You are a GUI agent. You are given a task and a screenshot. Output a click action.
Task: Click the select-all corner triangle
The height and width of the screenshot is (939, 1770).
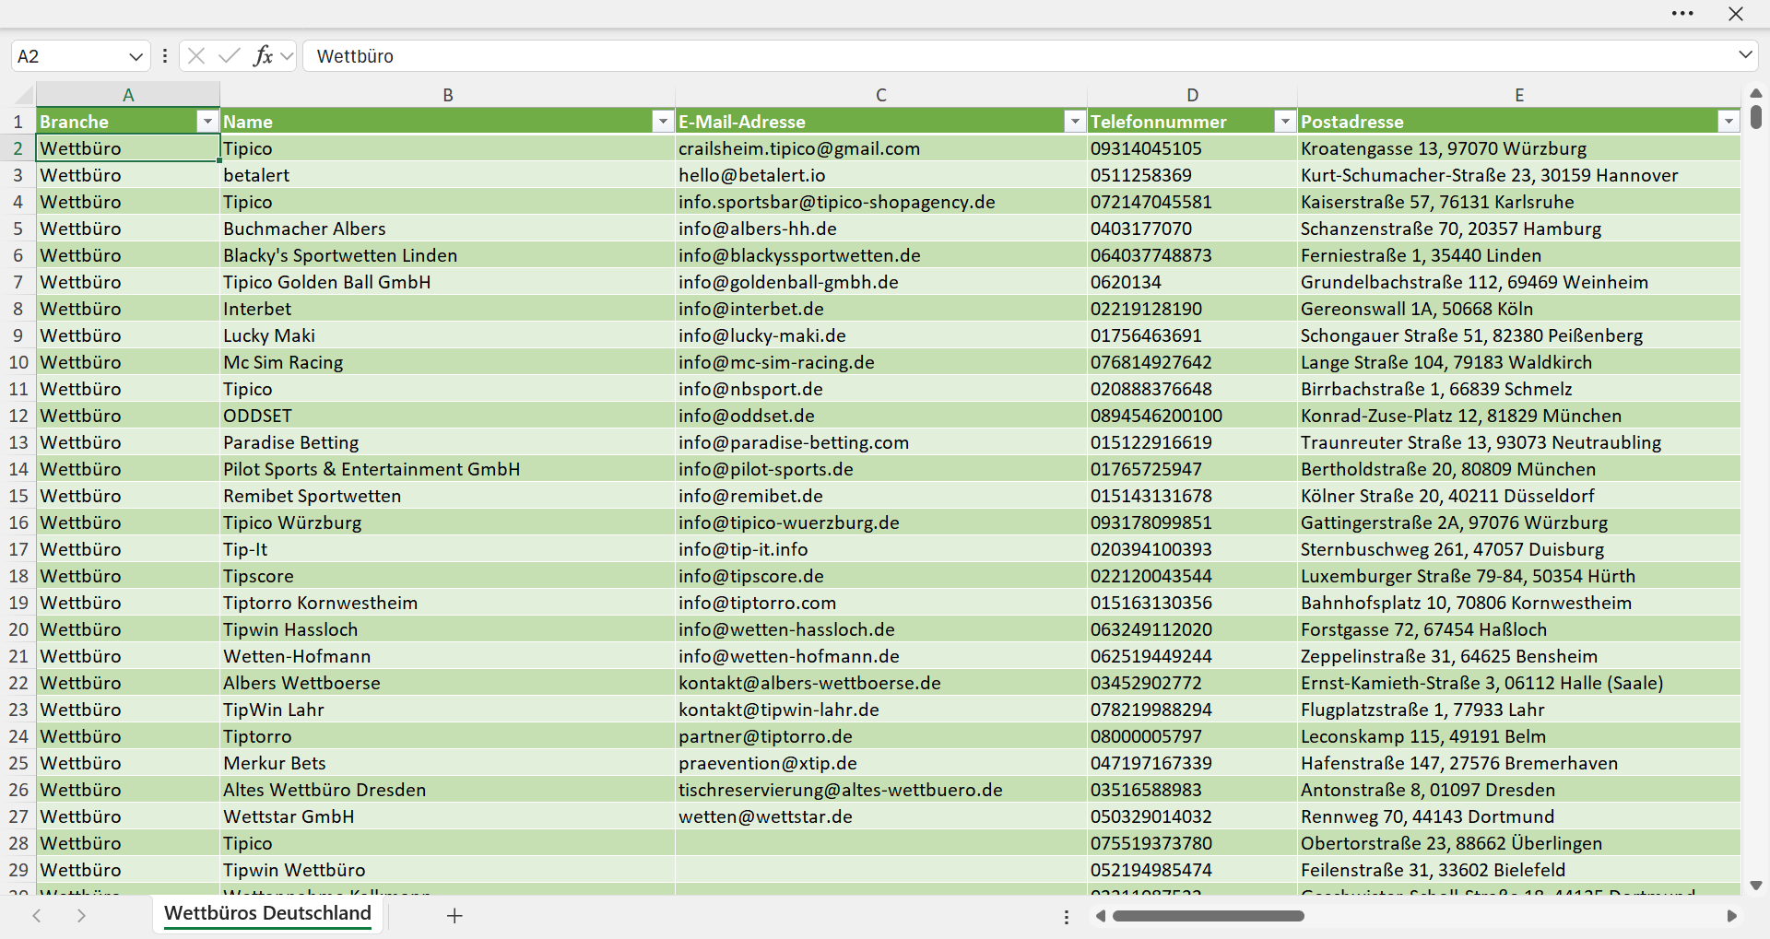[x=24, y=94]
